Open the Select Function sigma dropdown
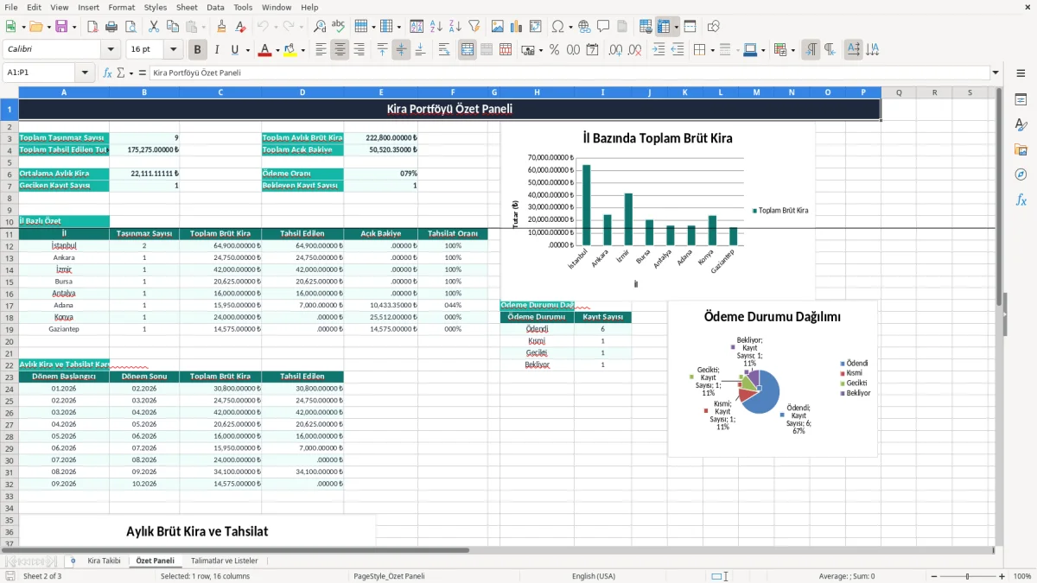 (130, 73)
